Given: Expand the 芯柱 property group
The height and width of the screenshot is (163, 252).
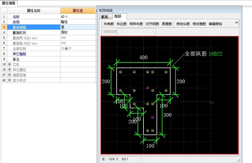Looking at the screenshot, I should [10, 64].
